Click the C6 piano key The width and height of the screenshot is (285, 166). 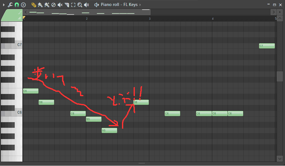point(12,114)
